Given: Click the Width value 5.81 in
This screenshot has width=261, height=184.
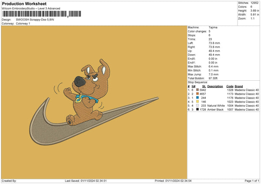Looking at the screenshot, I should click(x=255, y=15).
